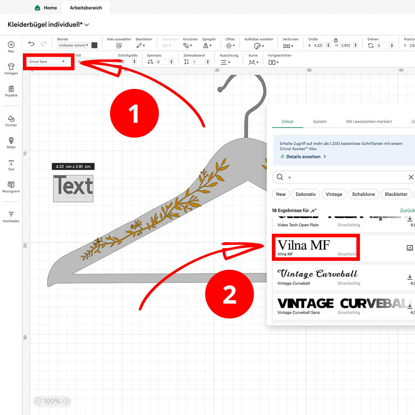This screenshot has width=415, height=415.
Task: Toggle the Dekorativ filter chip
Action: (305, 194)
